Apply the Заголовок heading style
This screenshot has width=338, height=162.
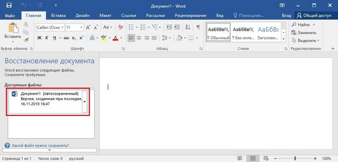point(268,32)
